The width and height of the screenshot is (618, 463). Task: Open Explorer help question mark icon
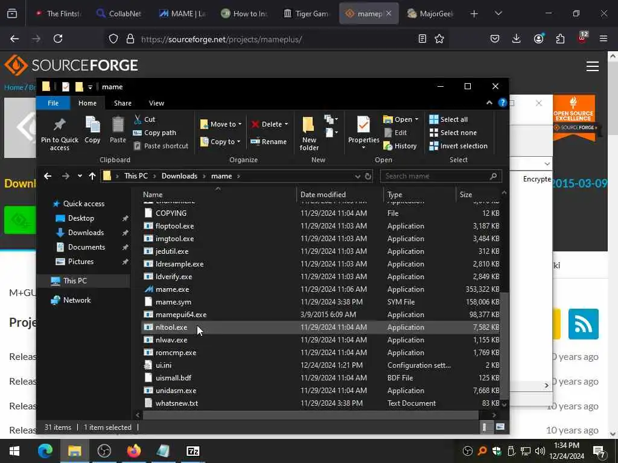tap(503, 102)
